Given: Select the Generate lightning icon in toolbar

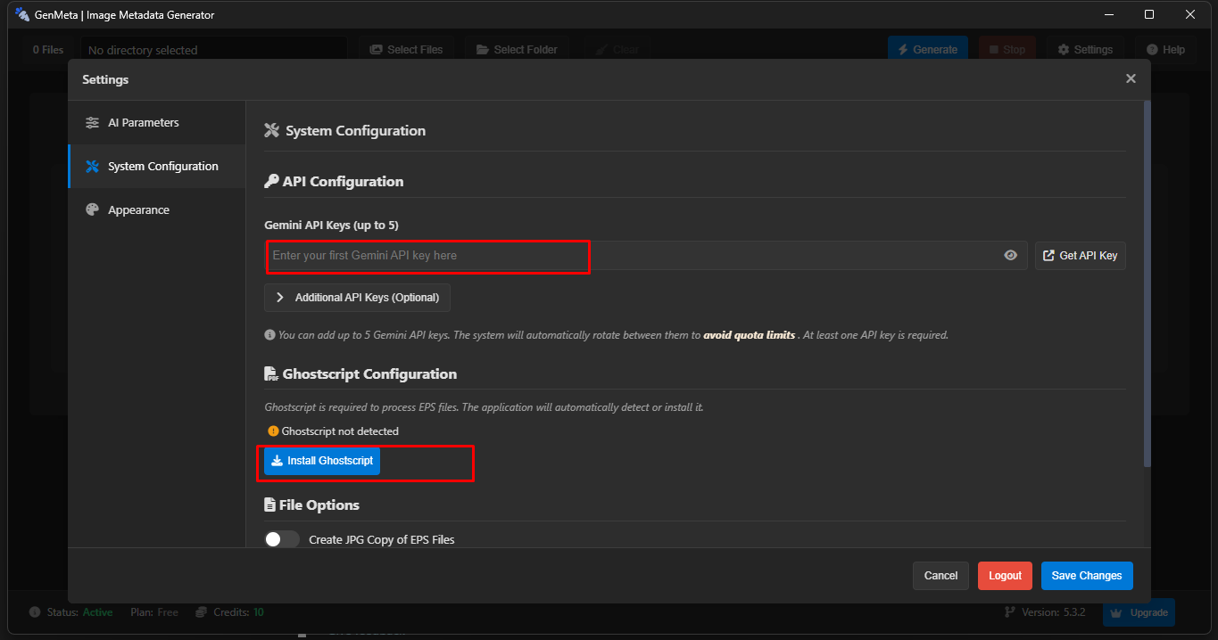Looking at the screenshot, I should [x=904, y=49].
